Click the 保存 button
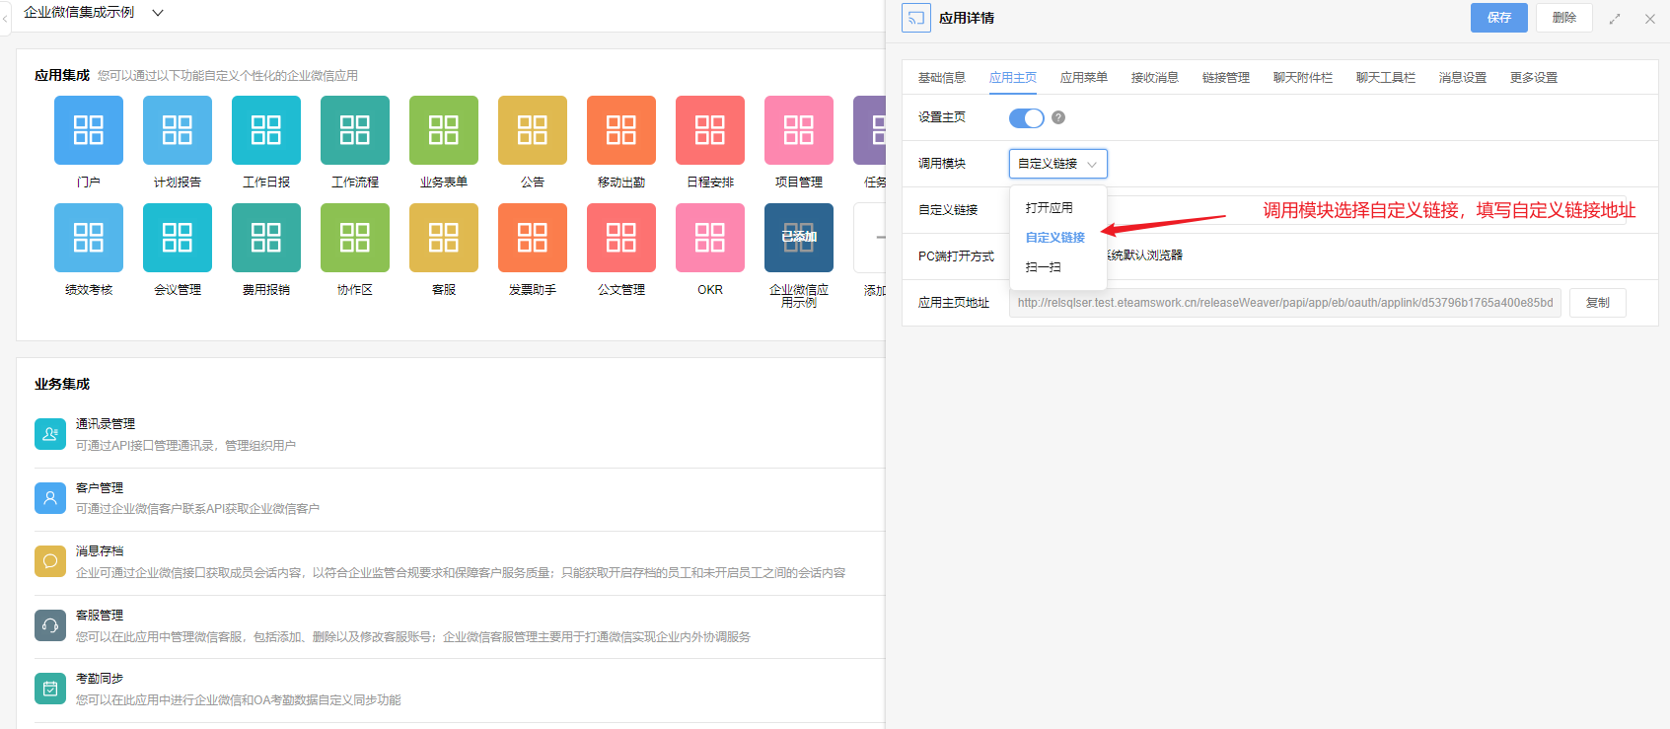This screenshot has height=729, width=1670. tap(1499, 18)
